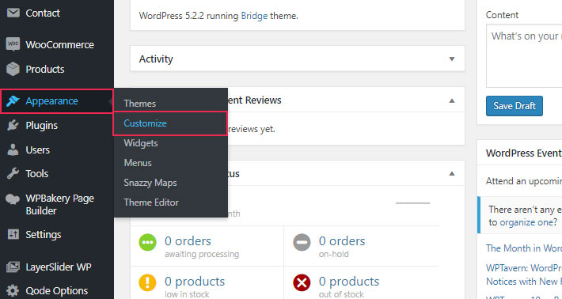The width and height of the screenshot is (562, 299).
Task: Click the WordPress Events panel heading
Action: [x=524, y=153]
